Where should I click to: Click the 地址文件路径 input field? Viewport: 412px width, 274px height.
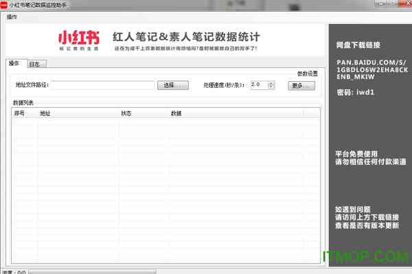(x=103, y=85)
